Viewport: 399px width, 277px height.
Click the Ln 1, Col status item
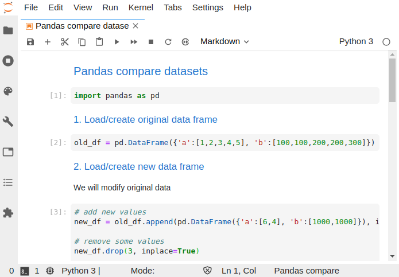coord(239,271)
